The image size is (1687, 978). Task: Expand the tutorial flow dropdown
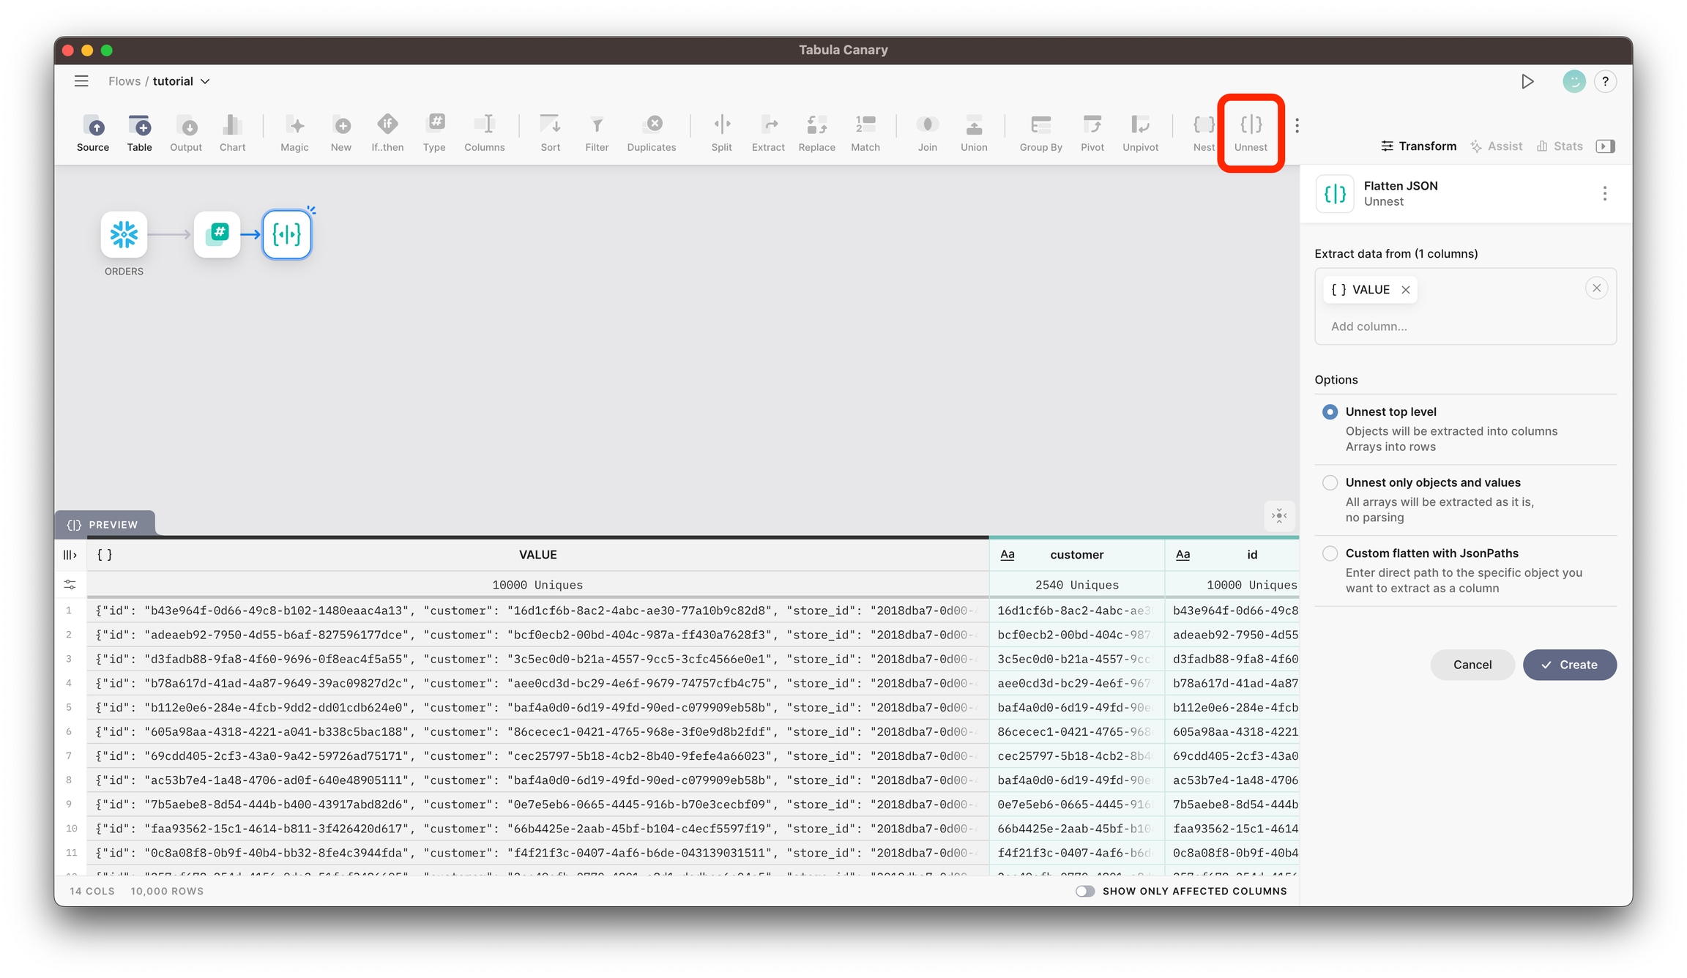(205, 81)
